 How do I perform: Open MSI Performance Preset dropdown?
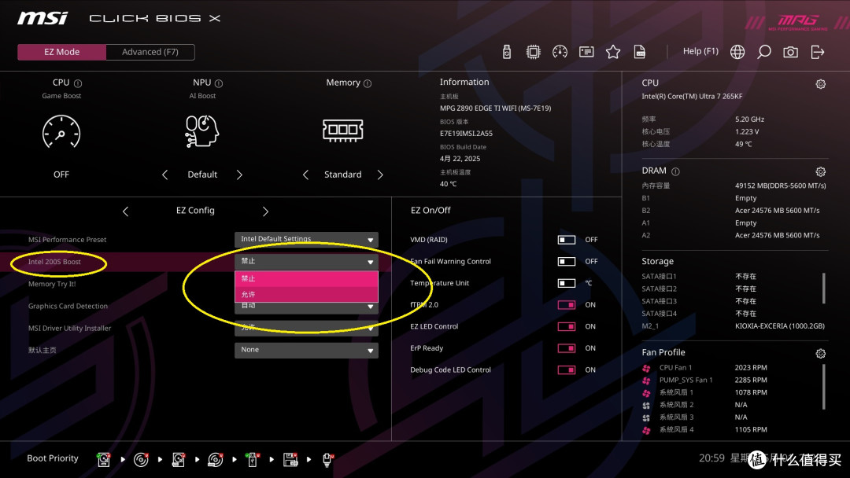pyautogui.click(x=306, y=239)
